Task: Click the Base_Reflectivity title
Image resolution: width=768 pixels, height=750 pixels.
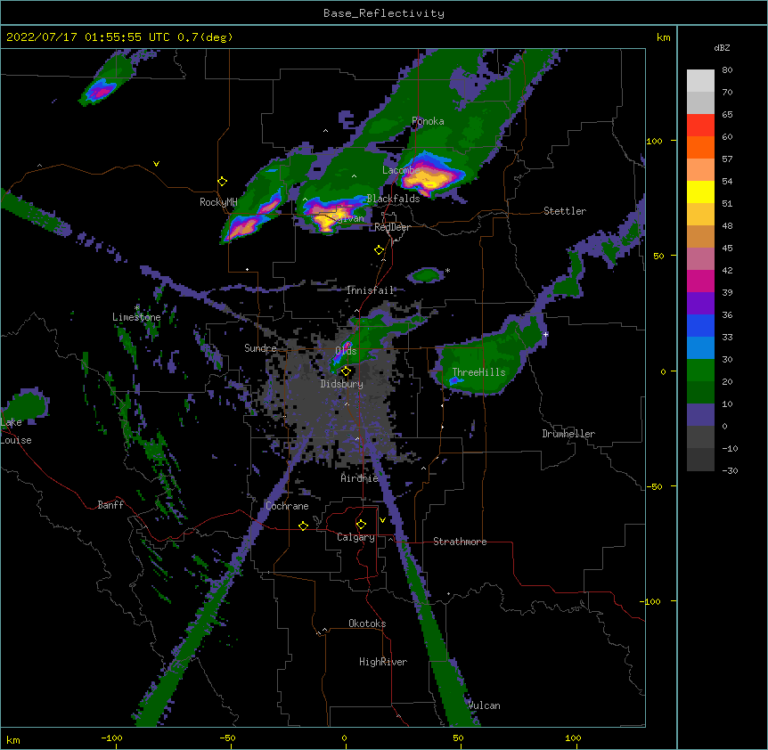Action: (x=384, y=13)
